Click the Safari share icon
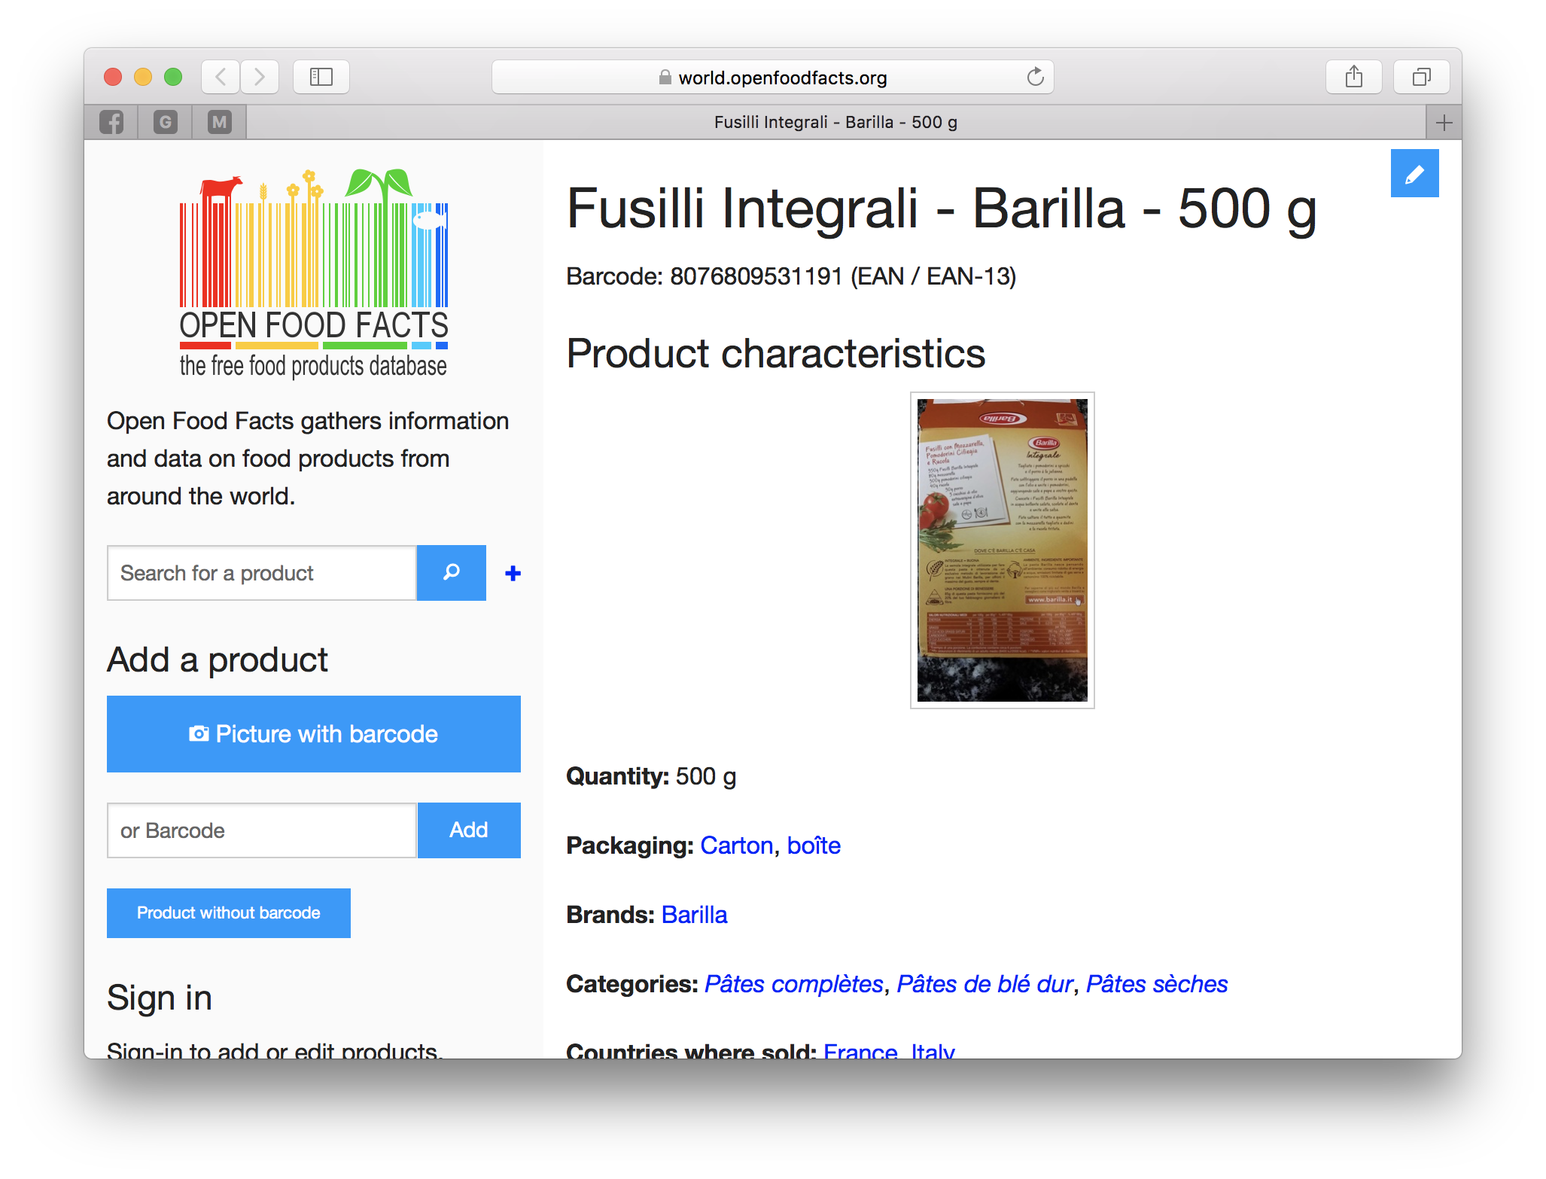 1353,77
